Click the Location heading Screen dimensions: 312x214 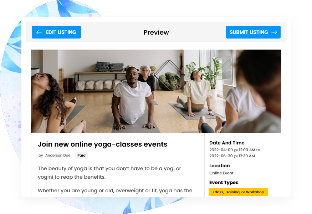[220, 166]
